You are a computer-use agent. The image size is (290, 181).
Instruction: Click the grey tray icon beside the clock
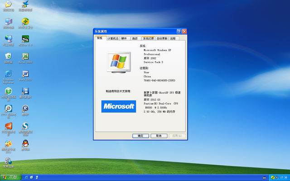tap(277, 177)
